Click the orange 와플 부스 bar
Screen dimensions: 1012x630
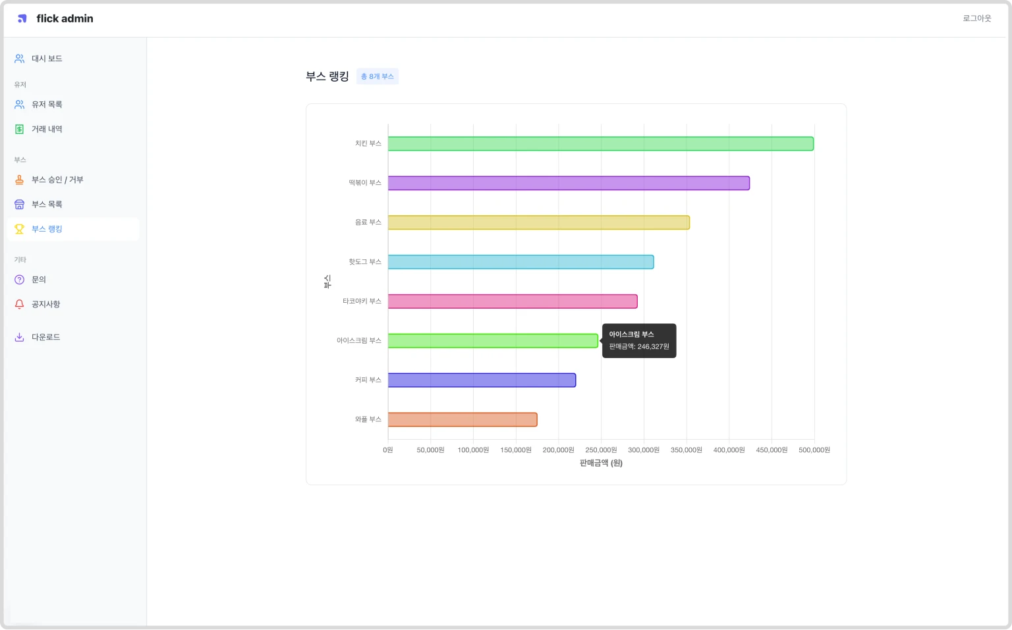463,419
